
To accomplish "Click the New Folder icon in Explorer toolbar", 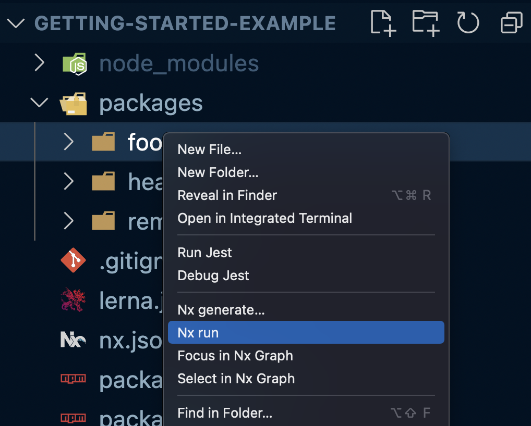I will click(x=425, y=22).
